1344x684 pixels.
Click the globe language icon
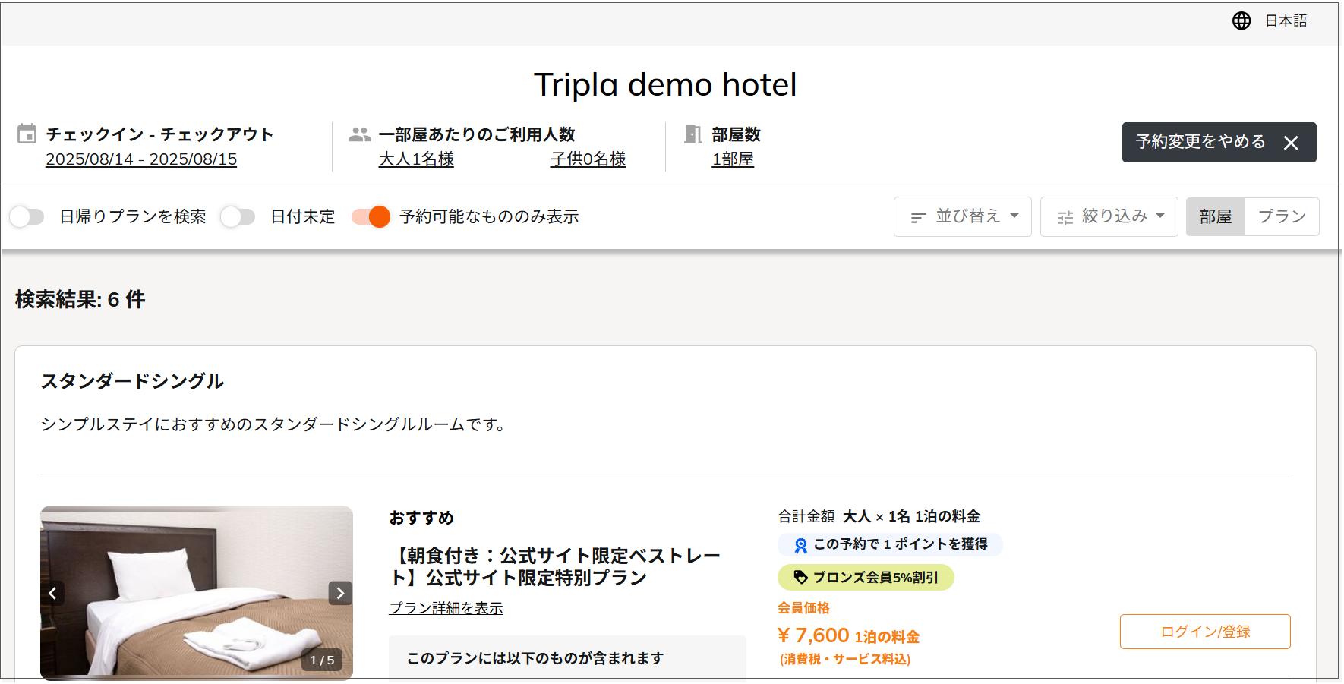1241,20
